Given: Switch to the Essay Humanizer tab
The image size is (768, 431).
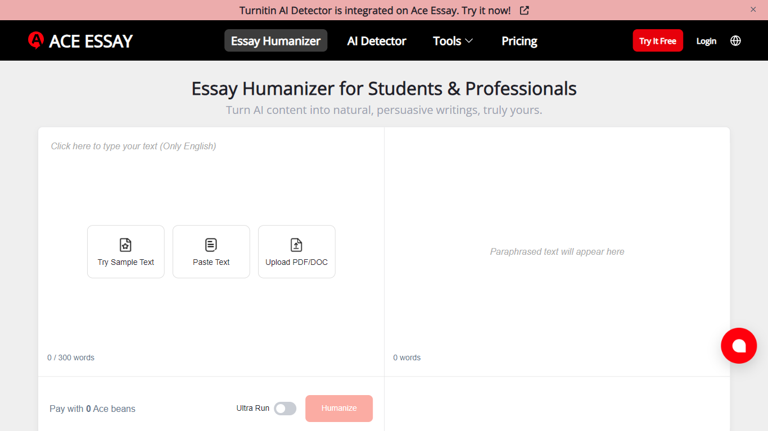Looking at the screenshot, I should click(275, 40).
